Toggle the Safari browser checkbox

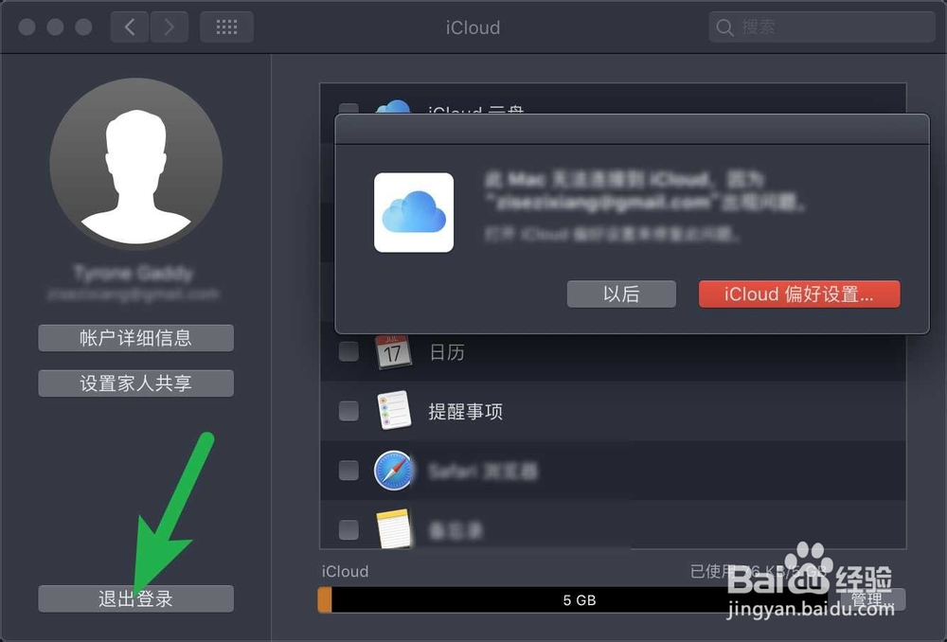(348, 470)
